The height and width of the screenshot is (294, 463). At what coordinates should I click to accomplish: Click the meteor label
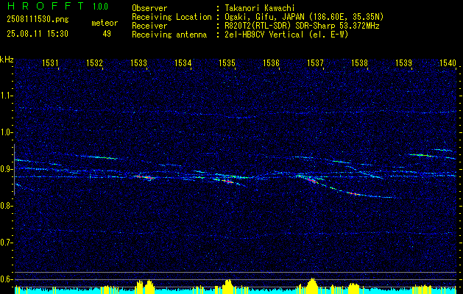pyautogui.click(x=105, y=23)
